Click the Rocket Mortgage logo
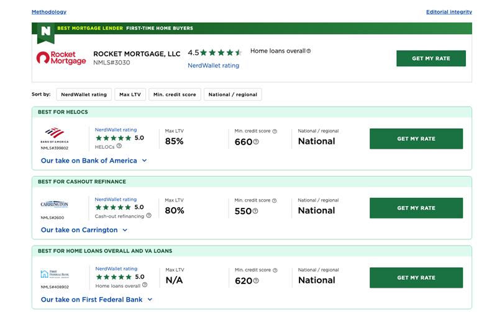Viewport: 497px width, 312px height. (x=61, y=58)
